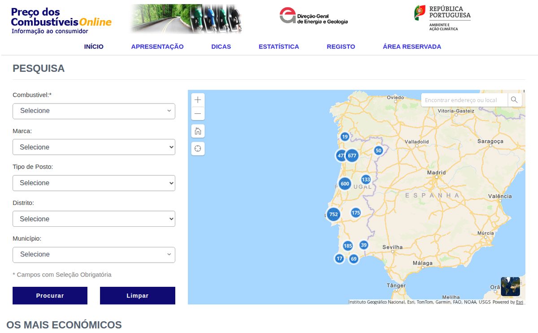Follow the Esri attribution link

coord(520,302)
